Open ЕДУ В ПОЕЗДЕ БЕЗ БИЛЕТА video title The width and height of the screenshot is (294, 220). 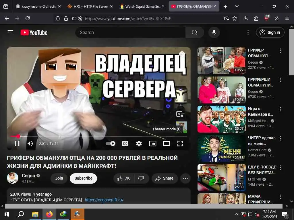pyautogui.click(x=262, y=170)
